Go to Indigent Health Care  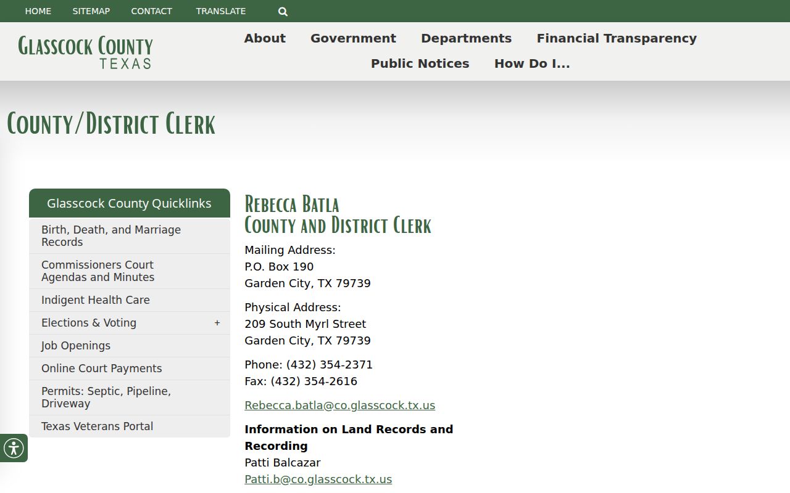(x=130, y=300)
